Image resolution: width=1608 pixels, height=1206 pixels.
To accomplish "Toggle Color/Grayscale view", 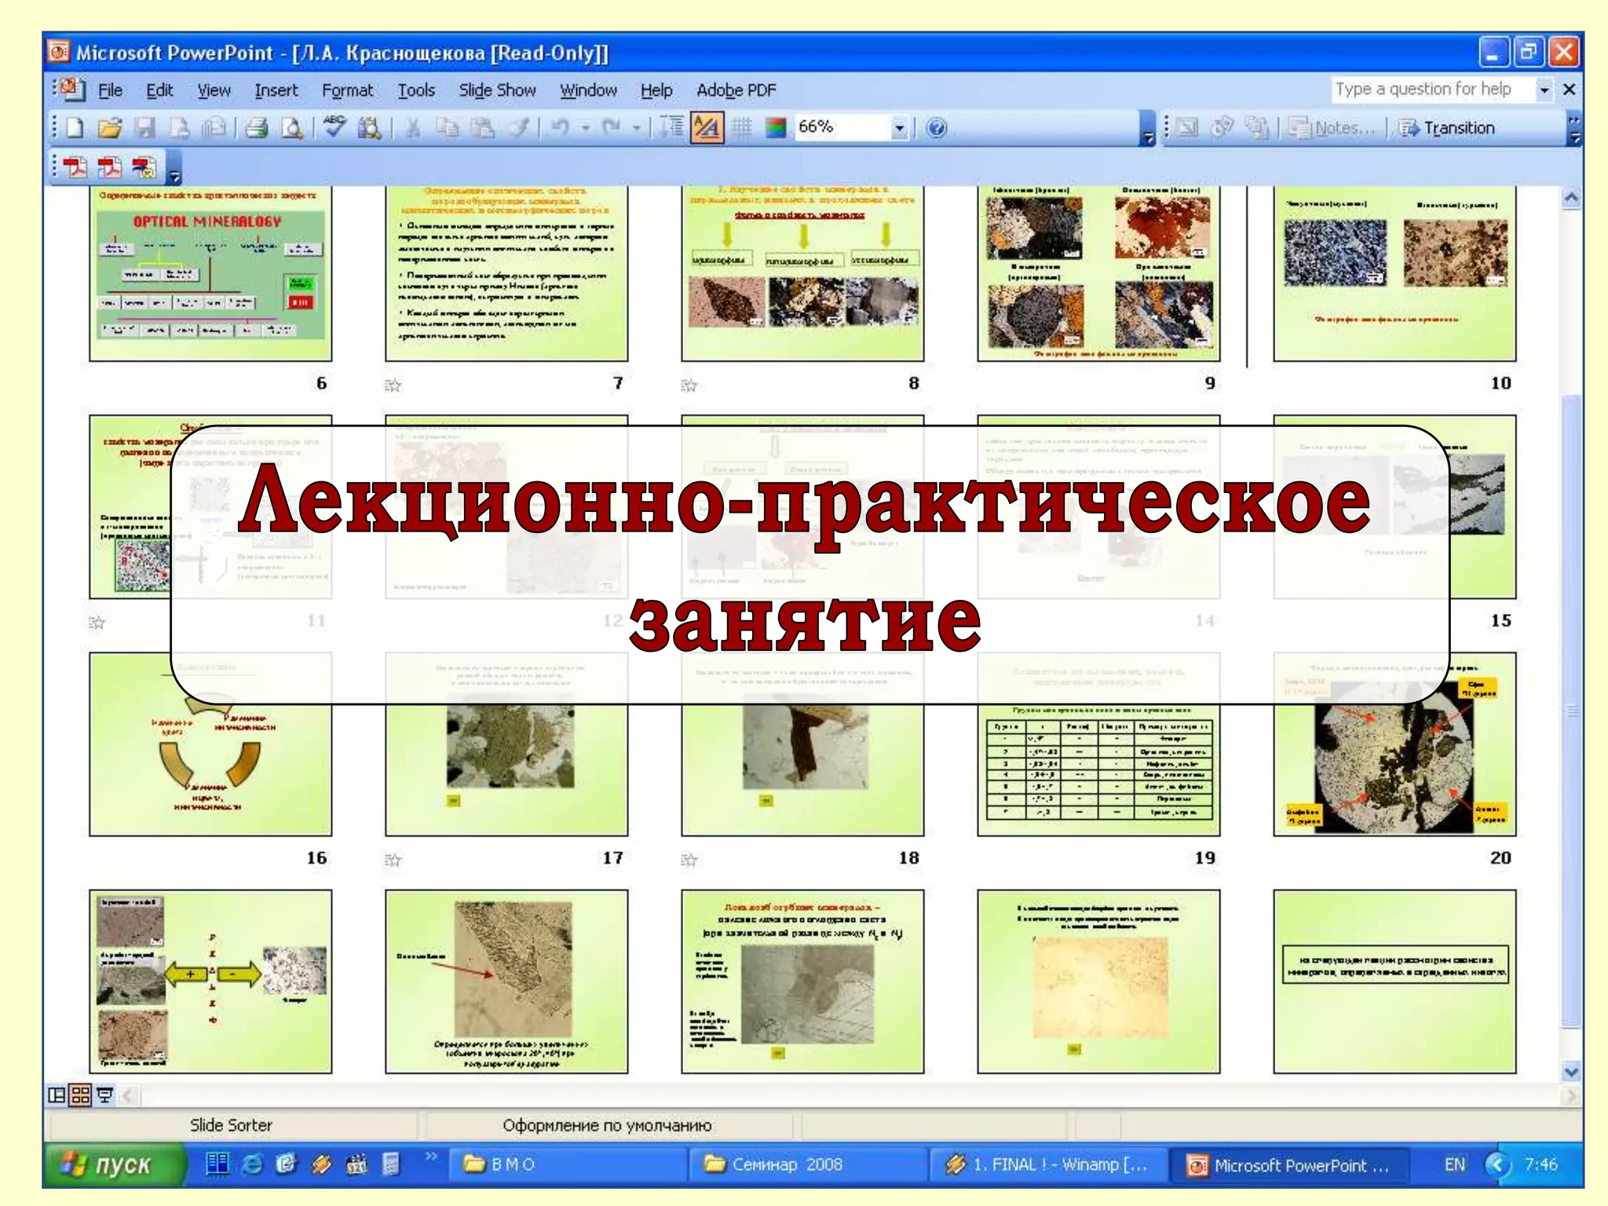I will point(776,127).
